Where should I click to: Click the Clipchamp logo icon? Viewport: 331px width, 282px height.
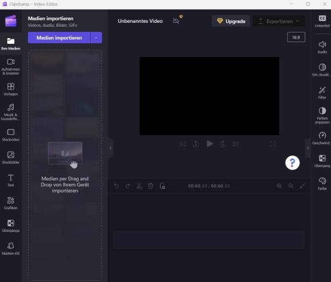coord(11,21)
